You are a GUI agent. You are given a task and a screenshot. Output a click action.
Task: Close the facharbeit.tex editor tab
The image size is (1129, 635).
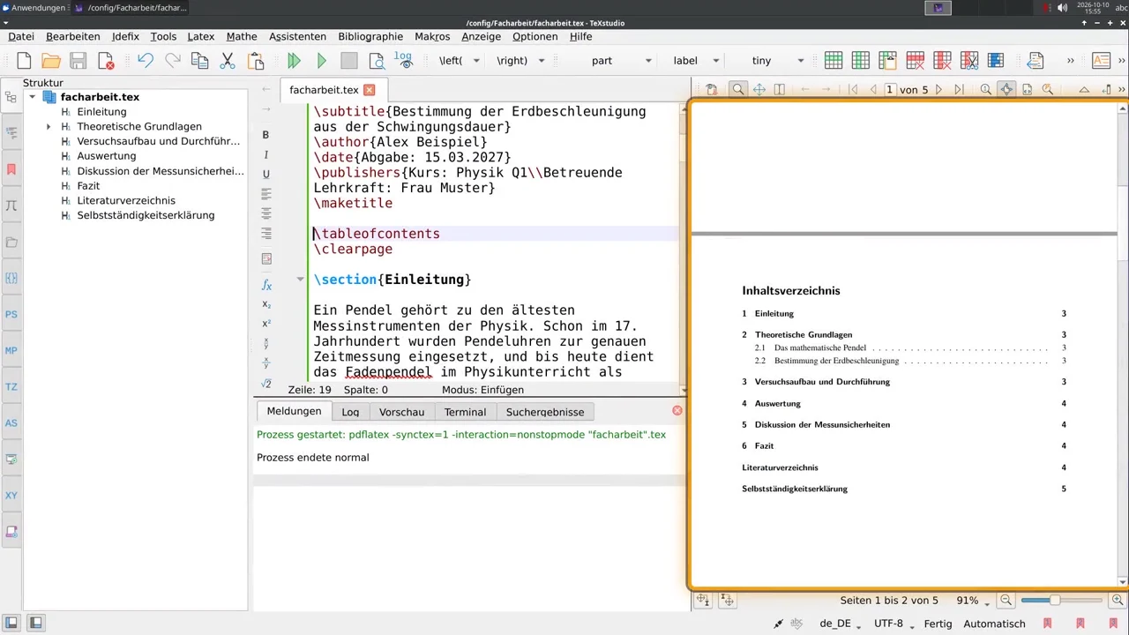coord(370,90)
